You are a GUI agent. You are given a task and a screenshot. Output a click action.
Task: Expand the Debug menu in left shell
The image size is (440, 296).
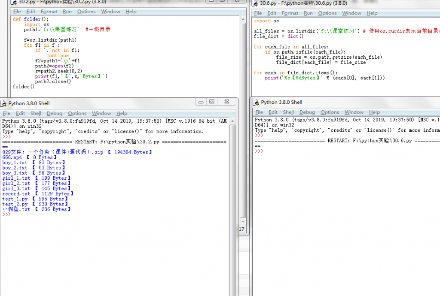(54, 113)
